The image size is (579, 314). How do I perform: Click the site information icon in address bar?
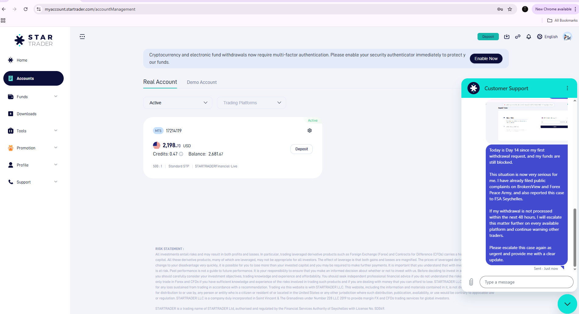pyautogui.click(x=39, y=9)
